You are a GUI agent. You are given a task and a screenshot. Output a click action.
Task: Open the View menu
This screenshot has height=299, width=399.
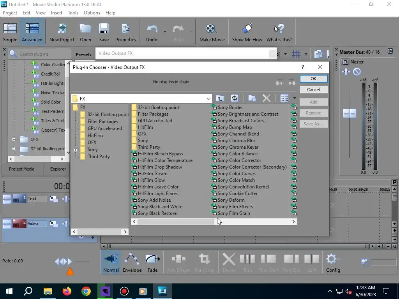click(x=41, y=13)
